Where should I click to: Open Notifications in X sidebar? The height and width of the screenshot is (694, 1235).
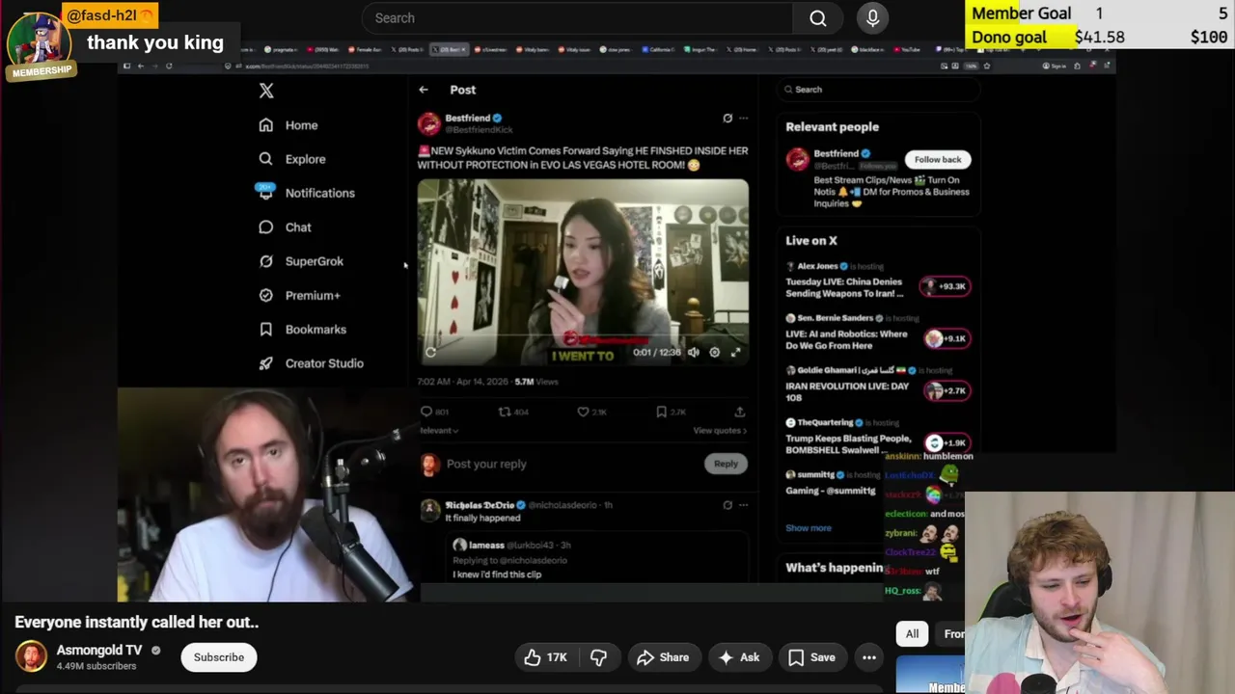point(306,193)
